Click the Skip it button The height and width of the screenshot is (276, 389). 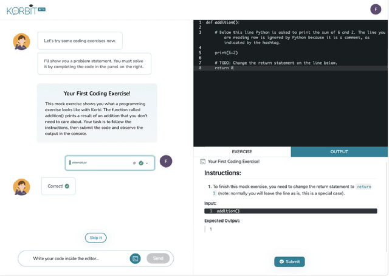(95, 237)
